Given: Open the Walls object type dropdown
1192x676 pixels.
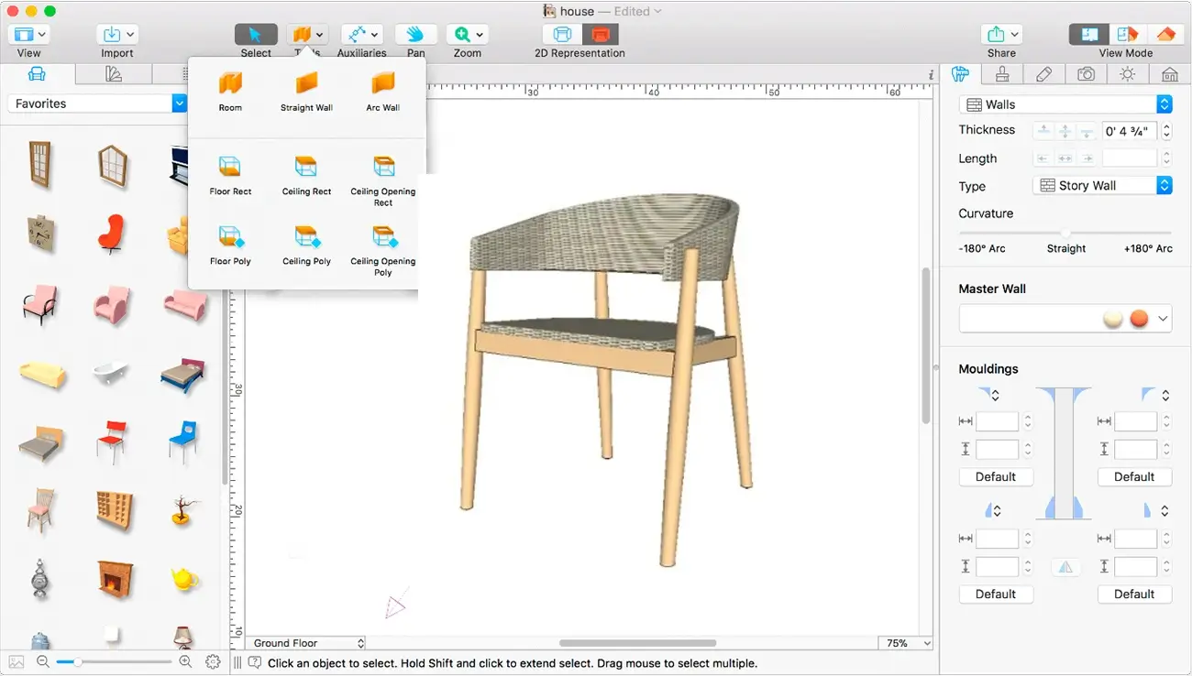Looking at the screenshot, I should (1164, 104).
